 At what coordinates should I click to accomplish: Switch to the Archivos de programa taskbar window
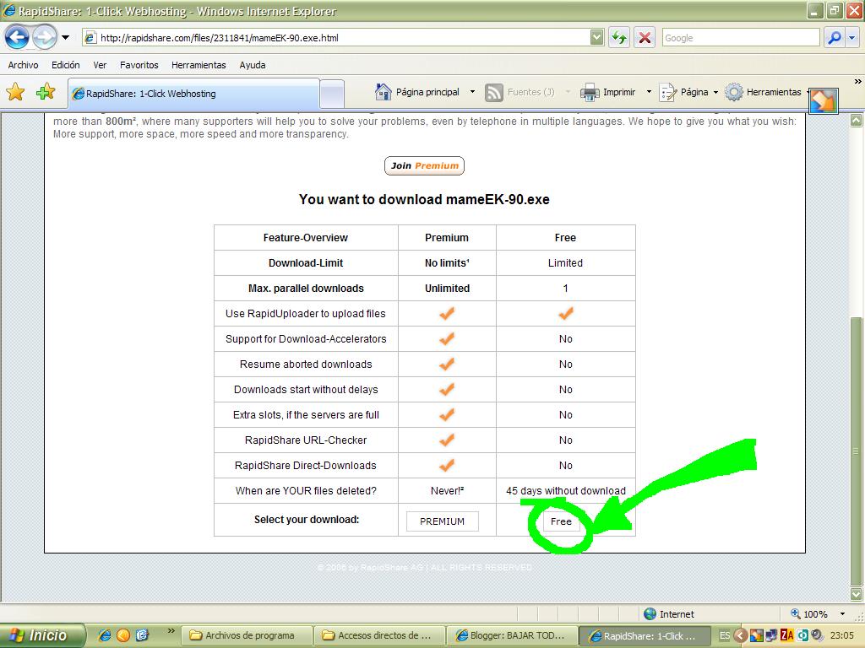249,635
